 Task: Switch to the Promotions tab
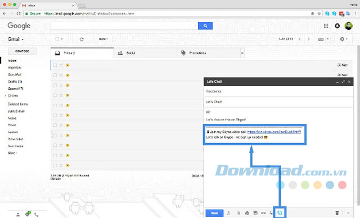(209, 53)
